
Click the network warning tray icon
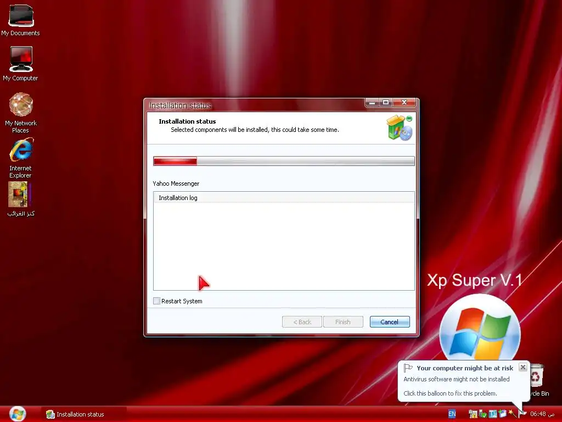473,414
